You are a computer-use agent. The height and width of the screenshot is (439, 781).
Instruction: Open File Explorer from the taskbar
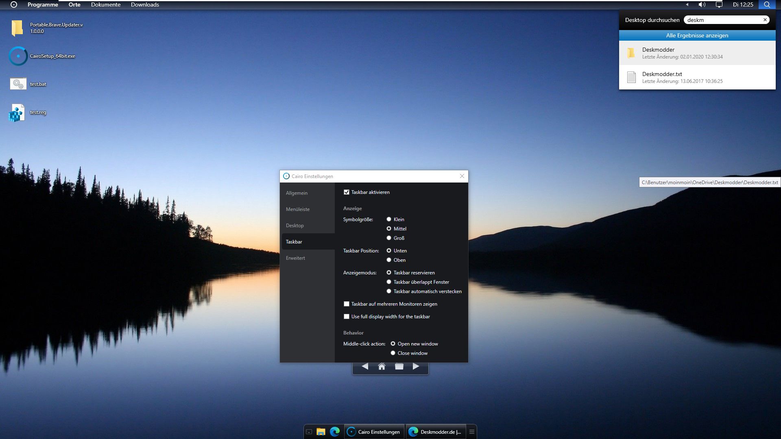(321, 432)
